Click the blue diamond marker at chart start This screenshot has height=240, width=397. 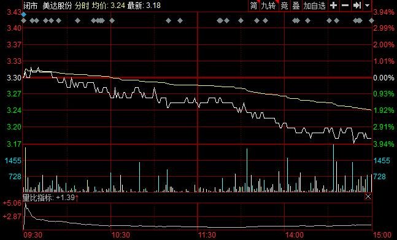tap(23, 15)
